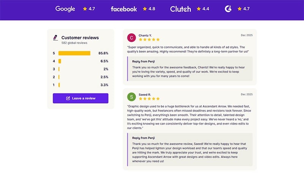The width and height of the screenshot is (304, 173).
Task: Click the G2 logo icon
Action: pos(228,8)
